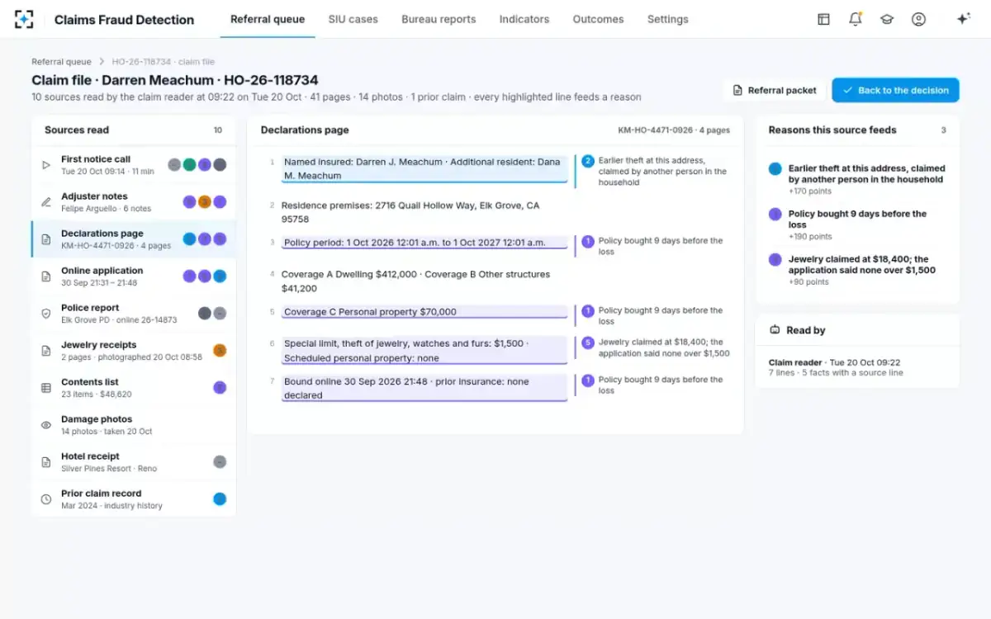
Task: Open notifications bell
Action: pos(855,19)
